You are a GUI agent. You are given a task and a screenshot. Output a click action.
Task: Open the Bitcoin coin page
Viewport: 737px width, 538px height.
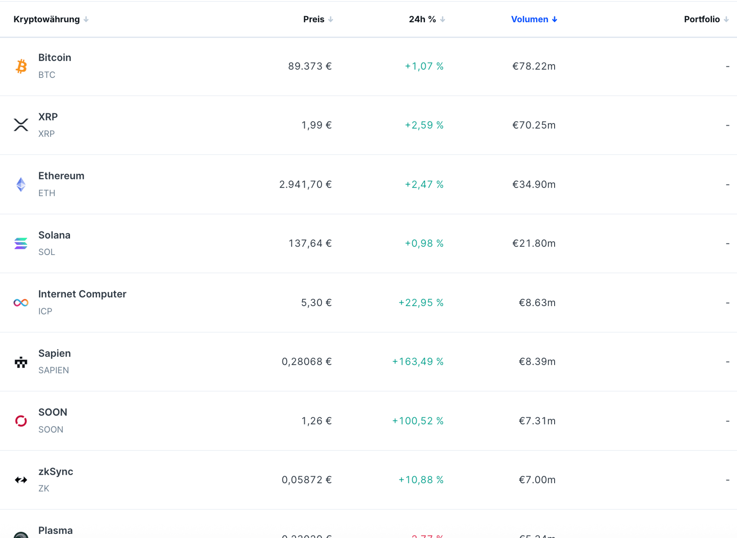click(55, 58)
